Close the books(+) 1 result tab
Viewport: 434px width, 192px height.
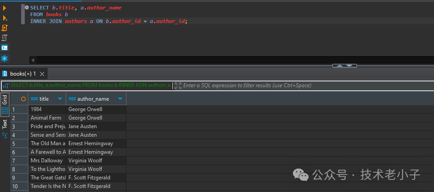pos(42,74)
